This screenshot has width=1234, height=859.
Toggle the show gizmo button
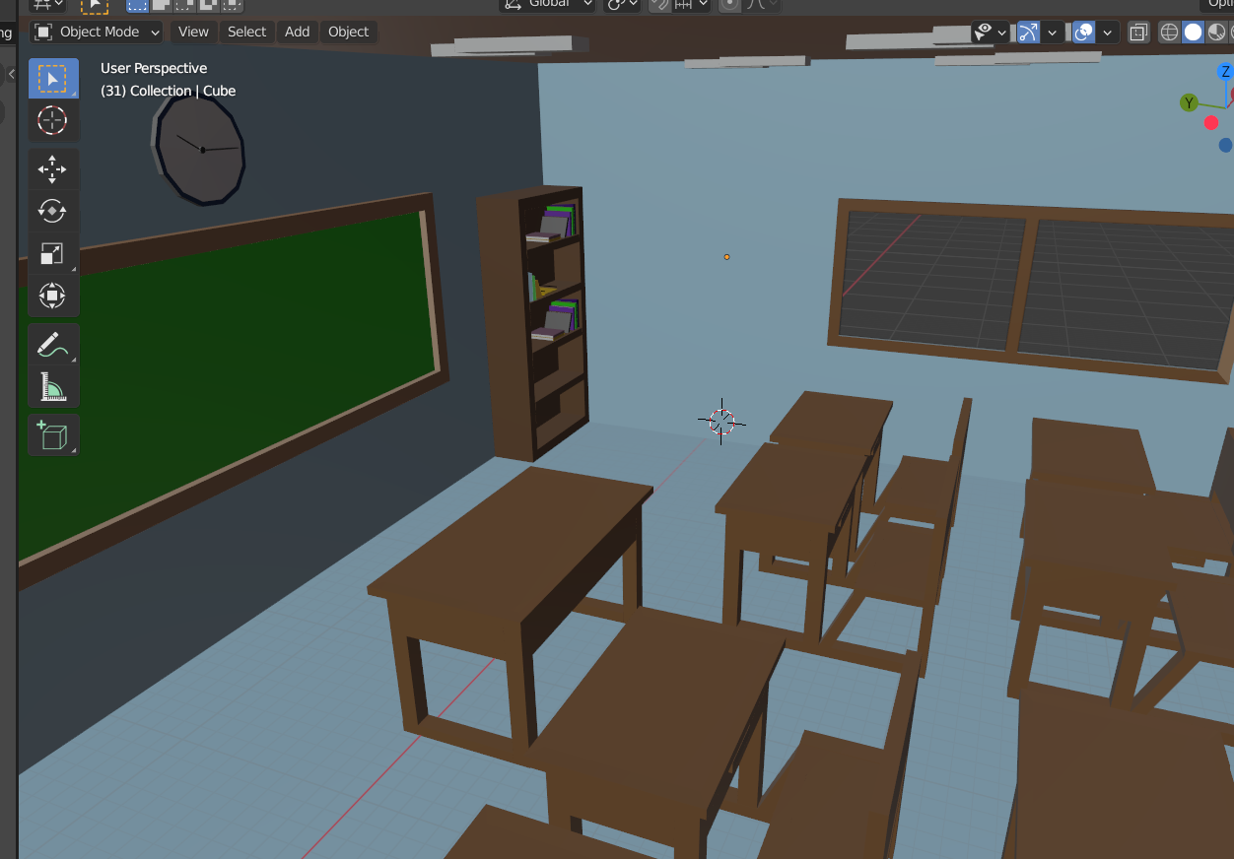coord(1028,32)
